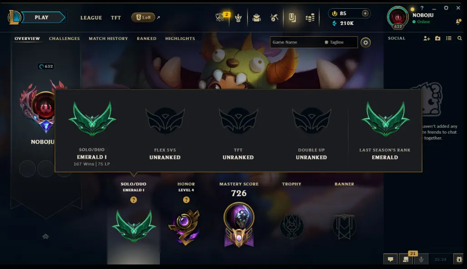Open profile settings gear beside search
The width and height of the screenshot is (467, 269).
[365, 43]
